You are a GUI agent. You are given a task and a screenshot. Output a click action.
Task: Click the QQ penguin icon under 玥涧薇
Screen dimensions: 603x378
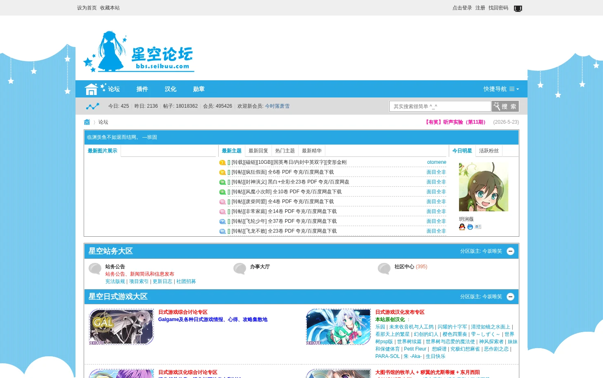coord(462,227)
